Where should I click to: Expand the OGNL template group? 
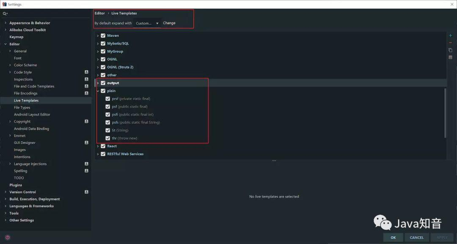click(98, 59)
